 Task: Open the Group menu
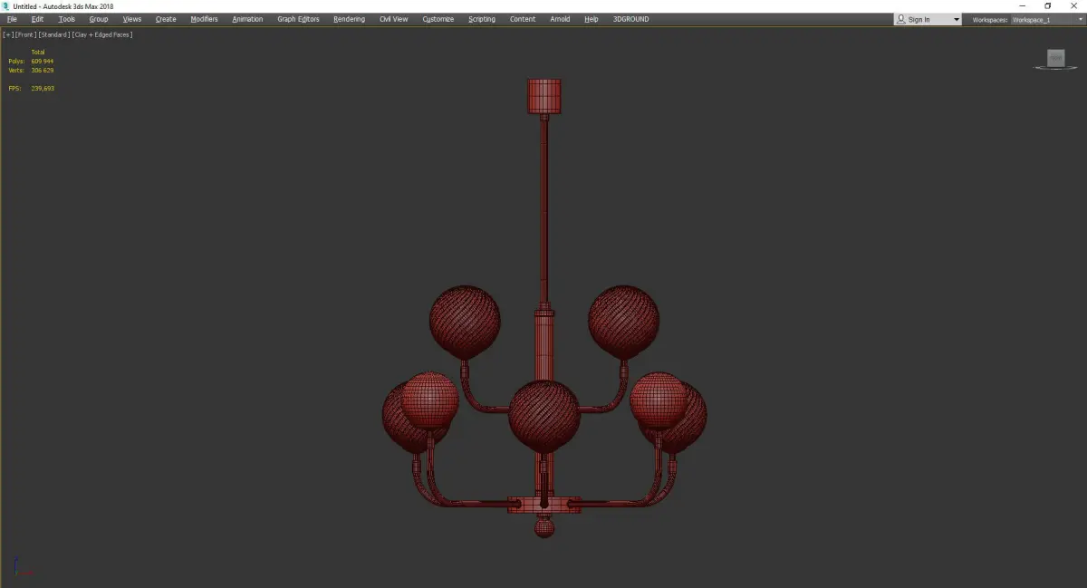pos(99,19)
